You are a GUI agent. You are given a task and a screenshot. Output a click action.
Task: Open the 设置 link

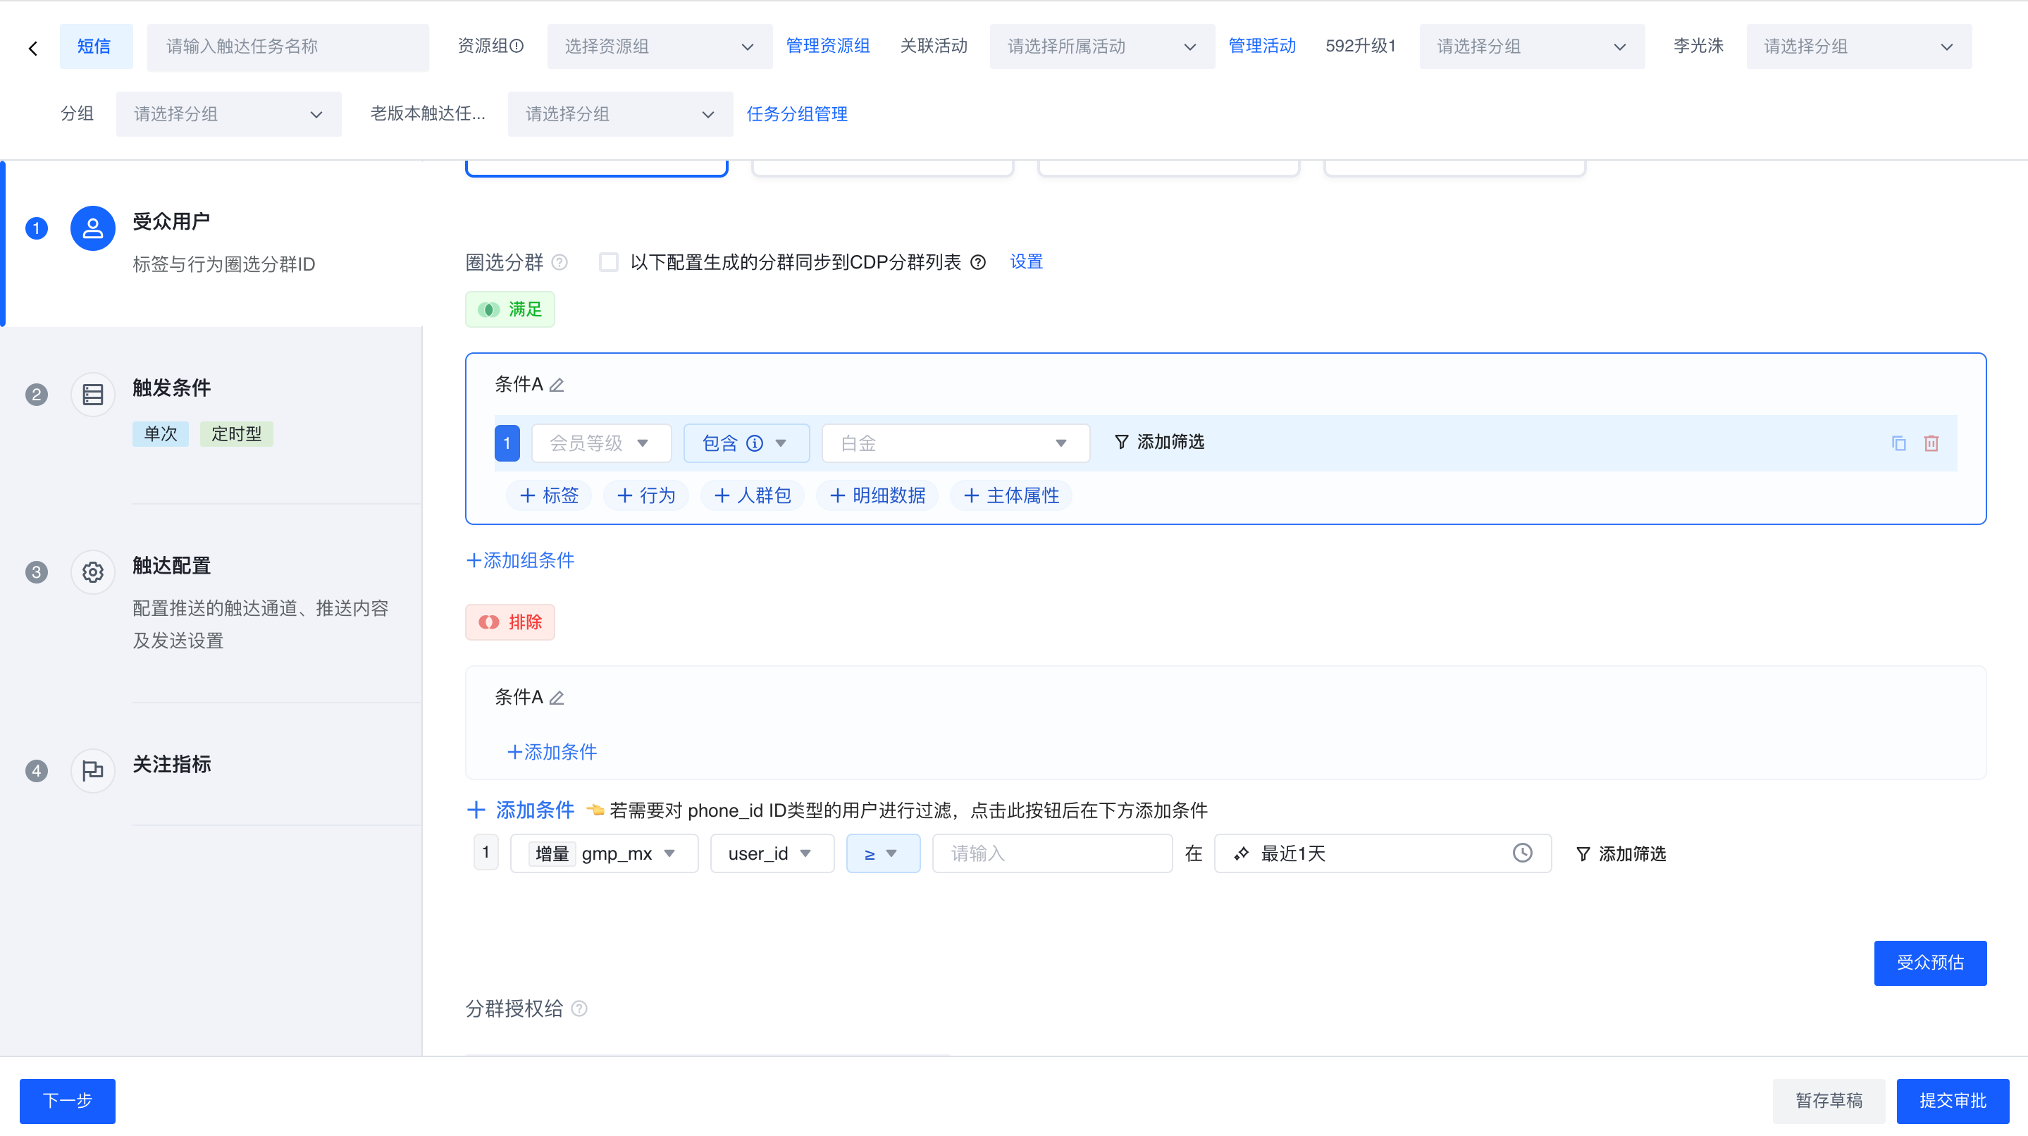click(x=1027, y=261)
